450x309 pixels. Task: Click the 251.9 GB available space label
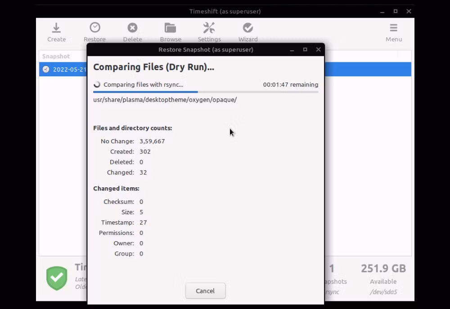pos(383,269)
